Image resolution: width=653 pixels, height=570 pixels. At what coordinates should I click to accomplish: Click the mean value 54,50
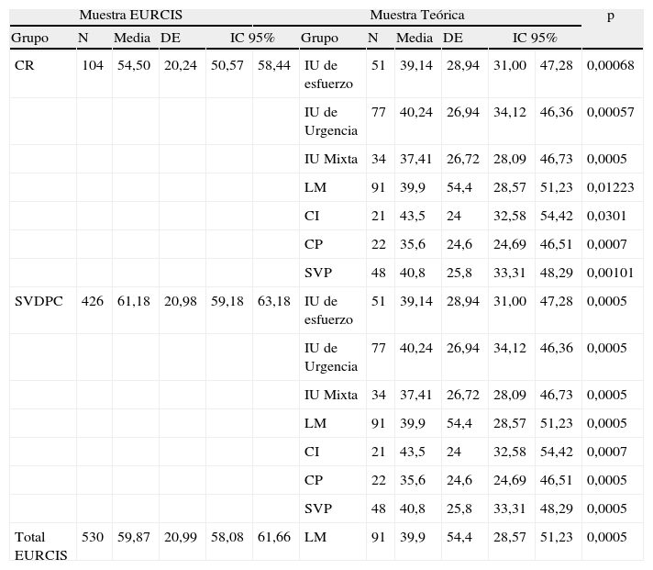click(x=132, y=66)
